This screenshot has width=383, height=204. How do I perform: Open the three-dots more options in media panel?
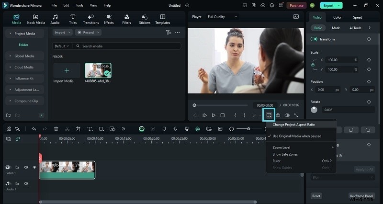(178, 32)
